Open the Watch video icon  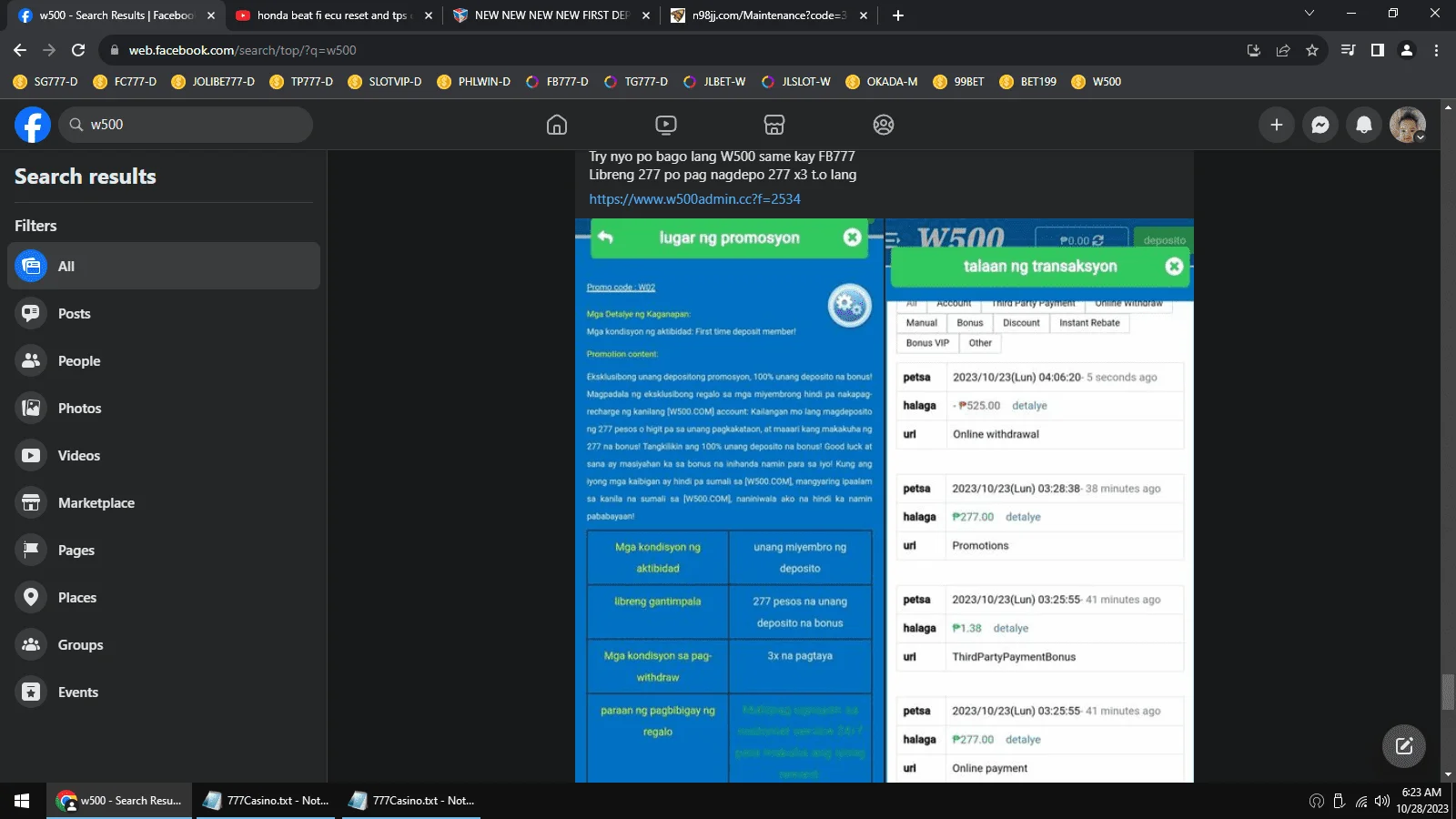[666, 125]
